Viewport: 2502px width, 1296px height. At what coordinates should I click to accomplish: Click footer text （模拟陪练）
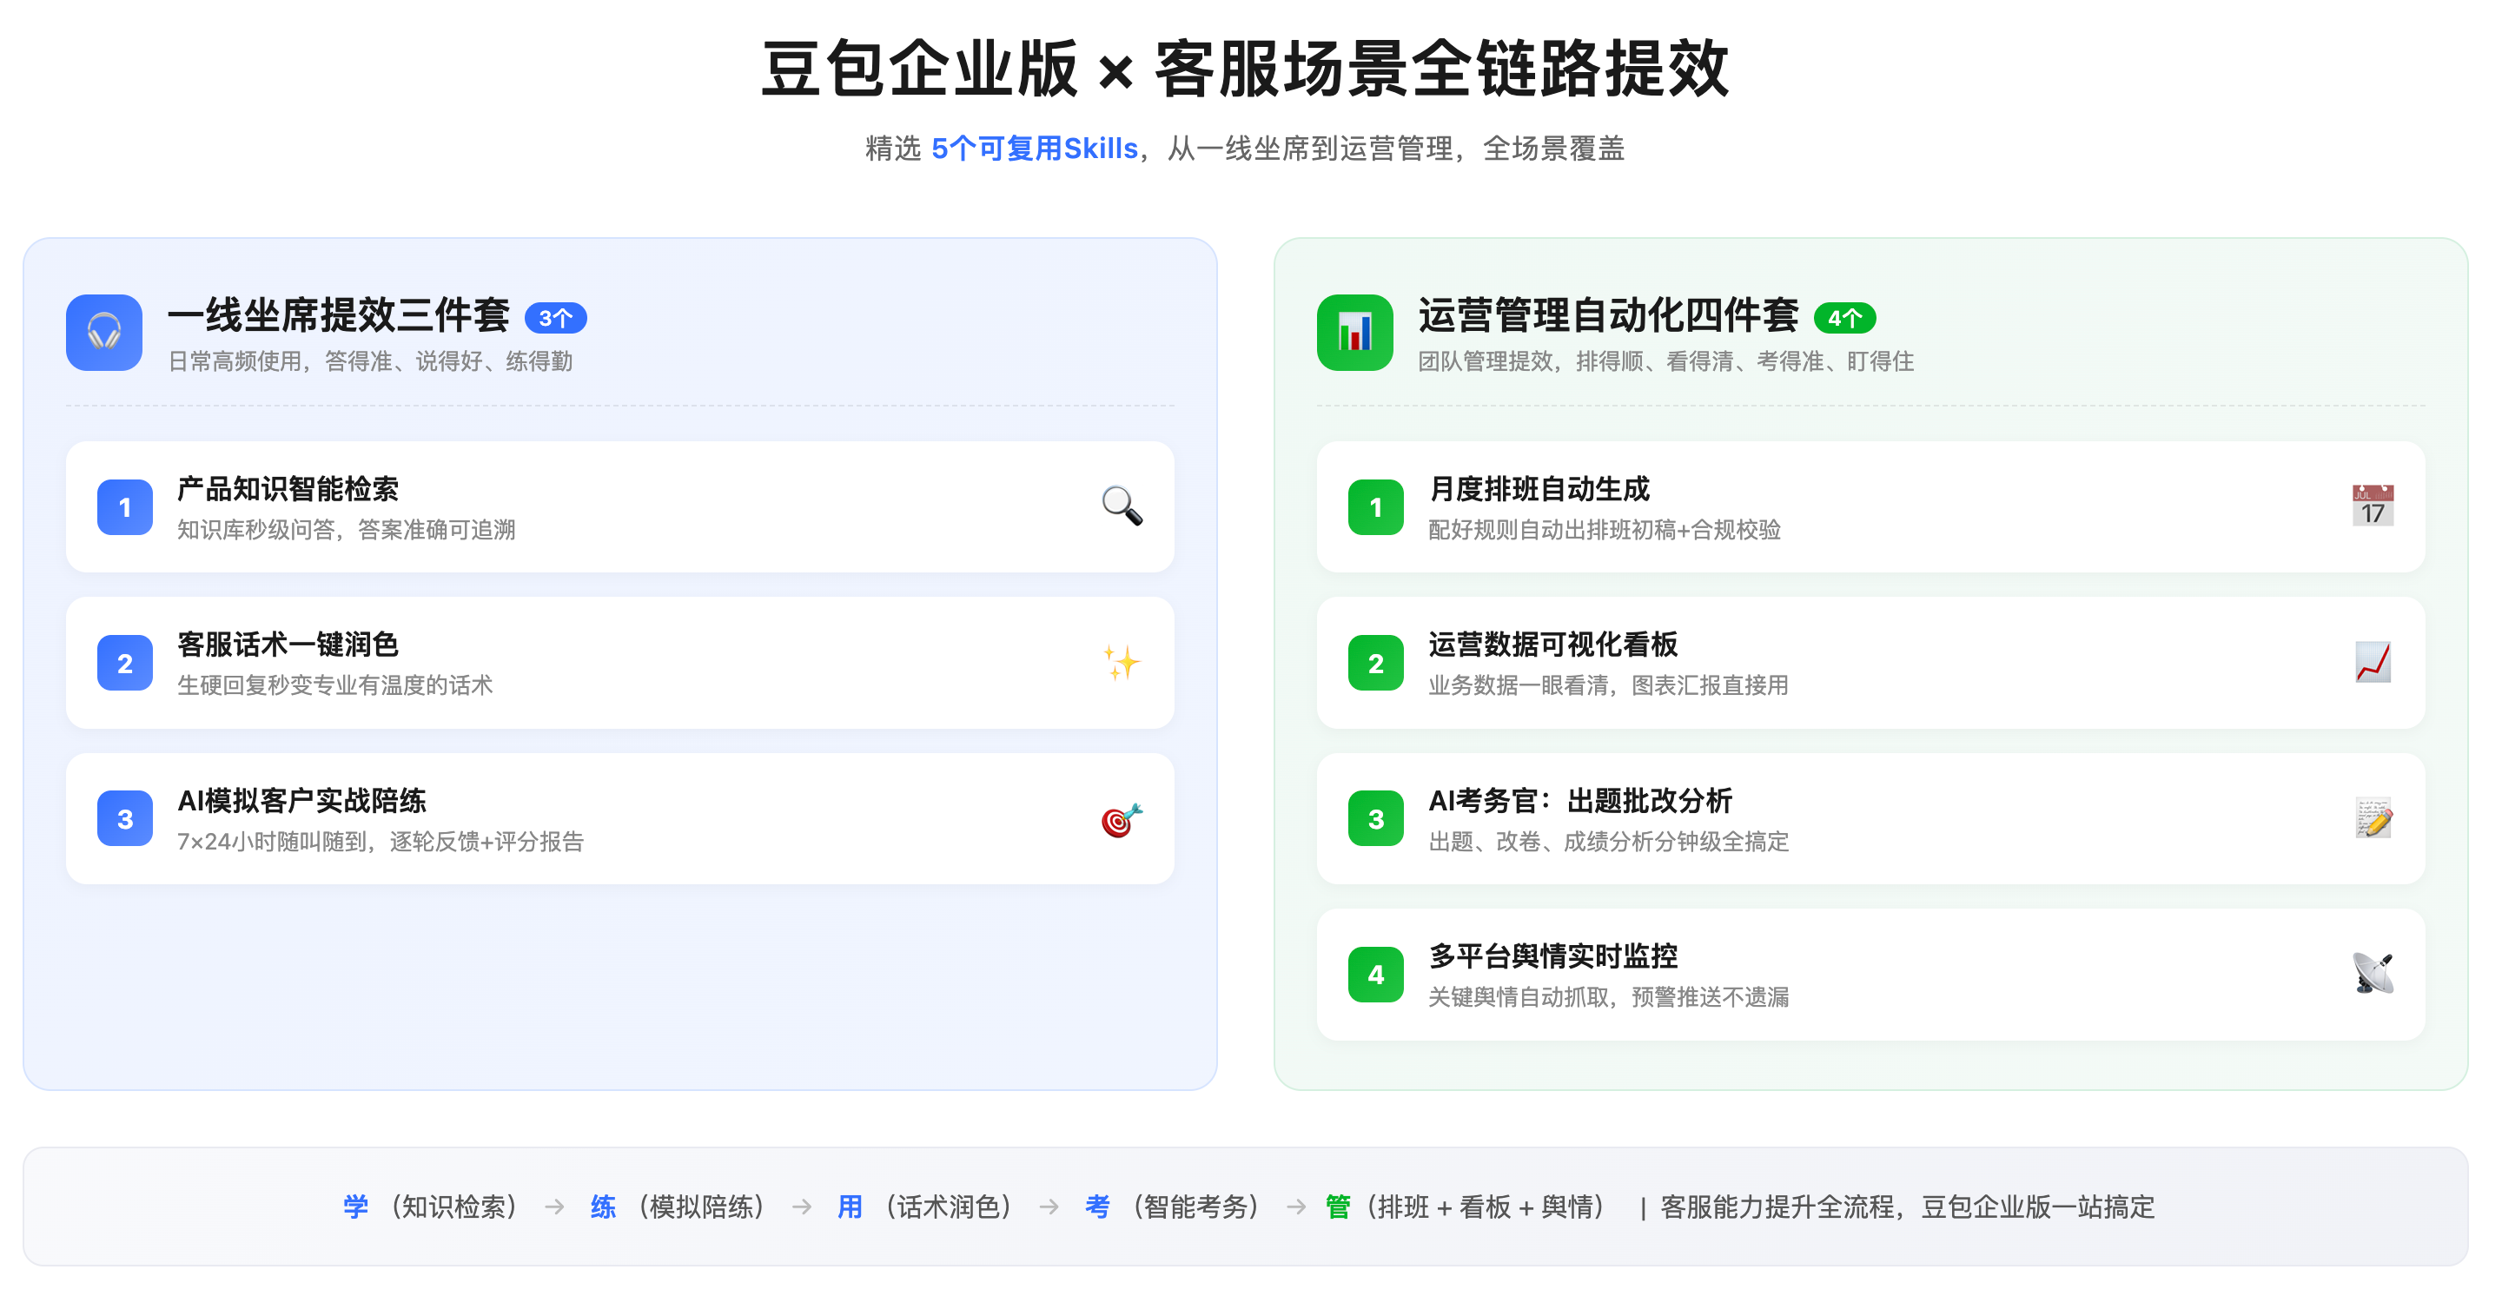(701, 1206)
